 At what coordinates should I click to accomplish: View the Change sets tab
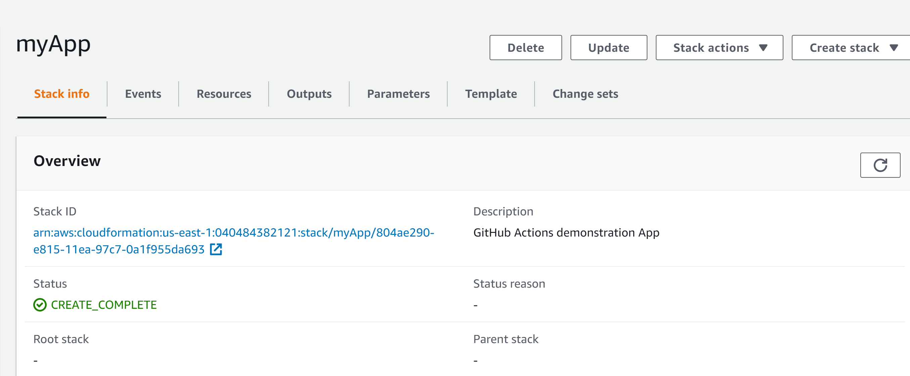[585, 94]
